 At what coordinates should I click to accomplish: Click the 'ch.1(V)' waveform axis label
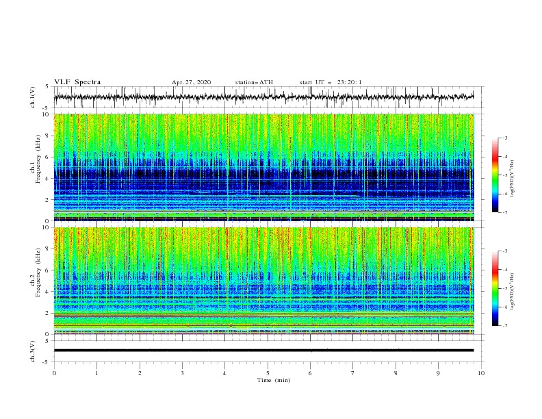(32, 97)
